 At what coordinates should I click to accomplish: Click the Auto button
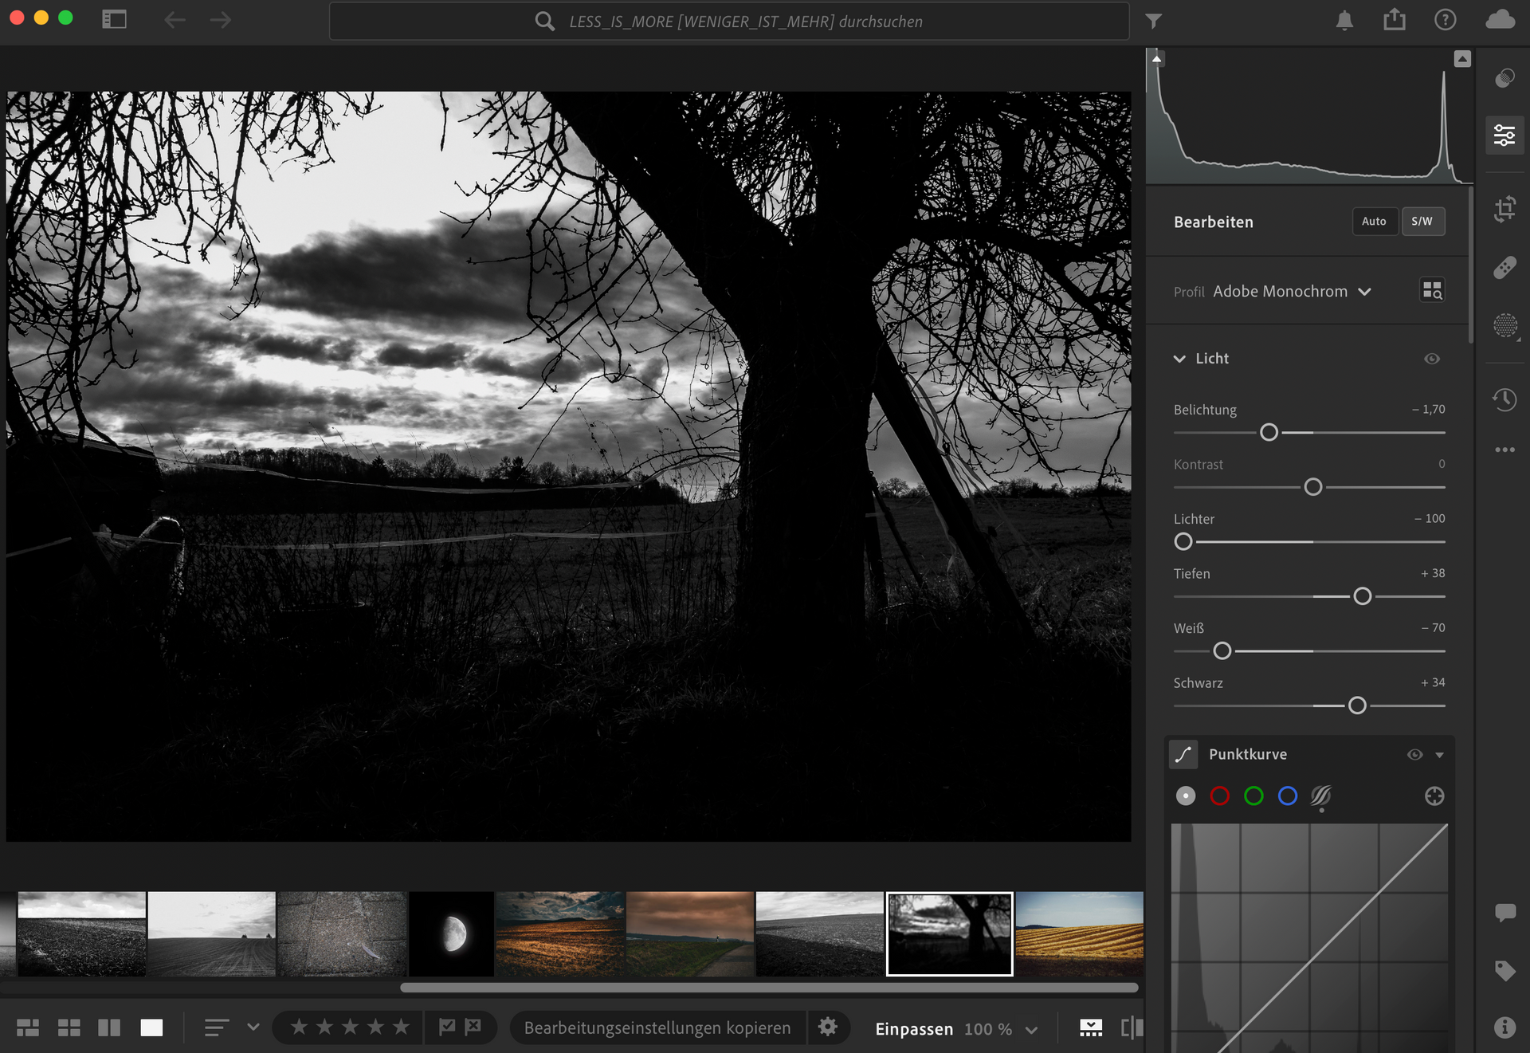[1373, 222]
